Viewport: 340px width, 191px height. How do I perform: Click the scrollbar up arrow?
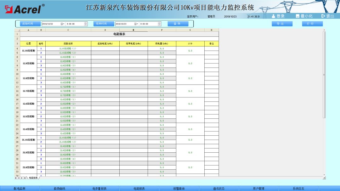(x=324, y=30)
